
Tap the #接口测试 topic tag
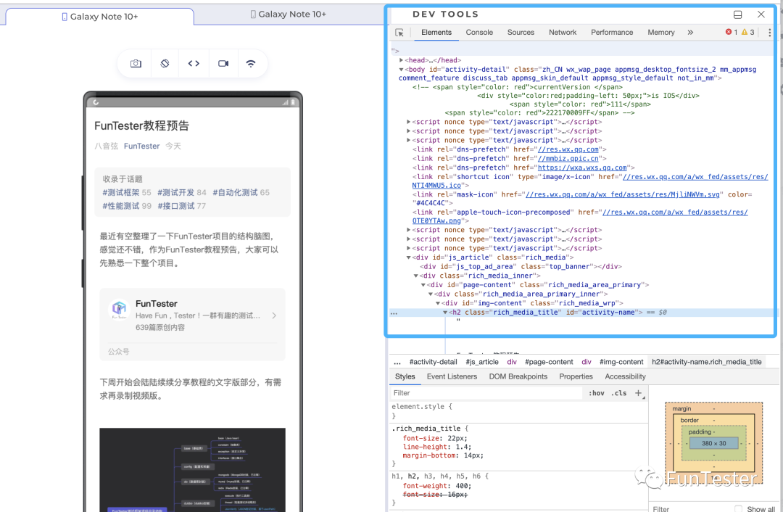click(x=175, y=206)
